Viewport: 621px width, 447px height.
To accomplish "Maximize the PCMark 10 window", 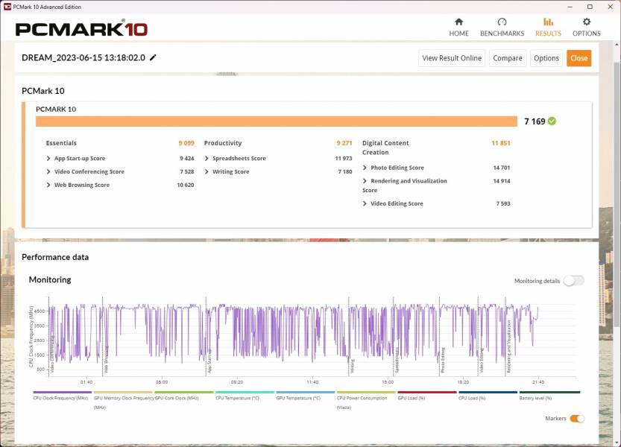I will point(590,7).
